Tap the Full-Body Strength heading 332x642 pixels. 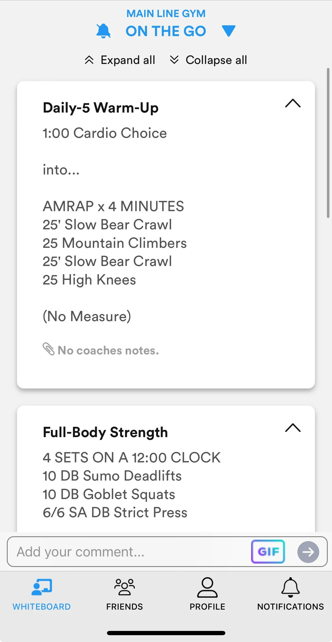105,432
